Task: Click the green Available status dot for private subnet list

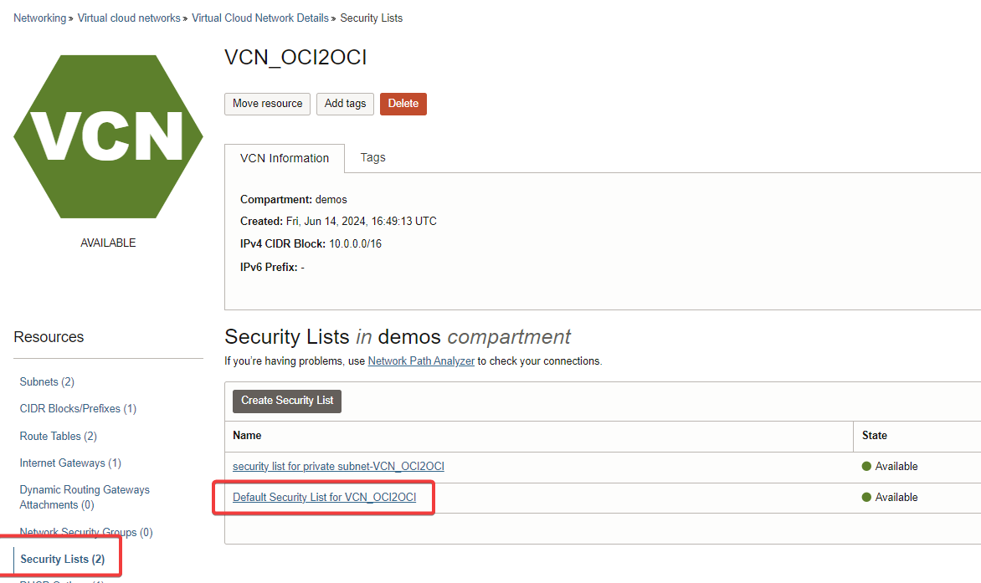Action: 866,466
